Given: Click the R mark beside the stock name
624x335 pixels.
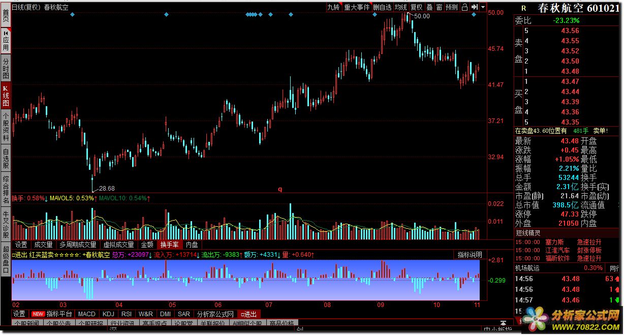Looking at the screenshot, I should 523,8.
